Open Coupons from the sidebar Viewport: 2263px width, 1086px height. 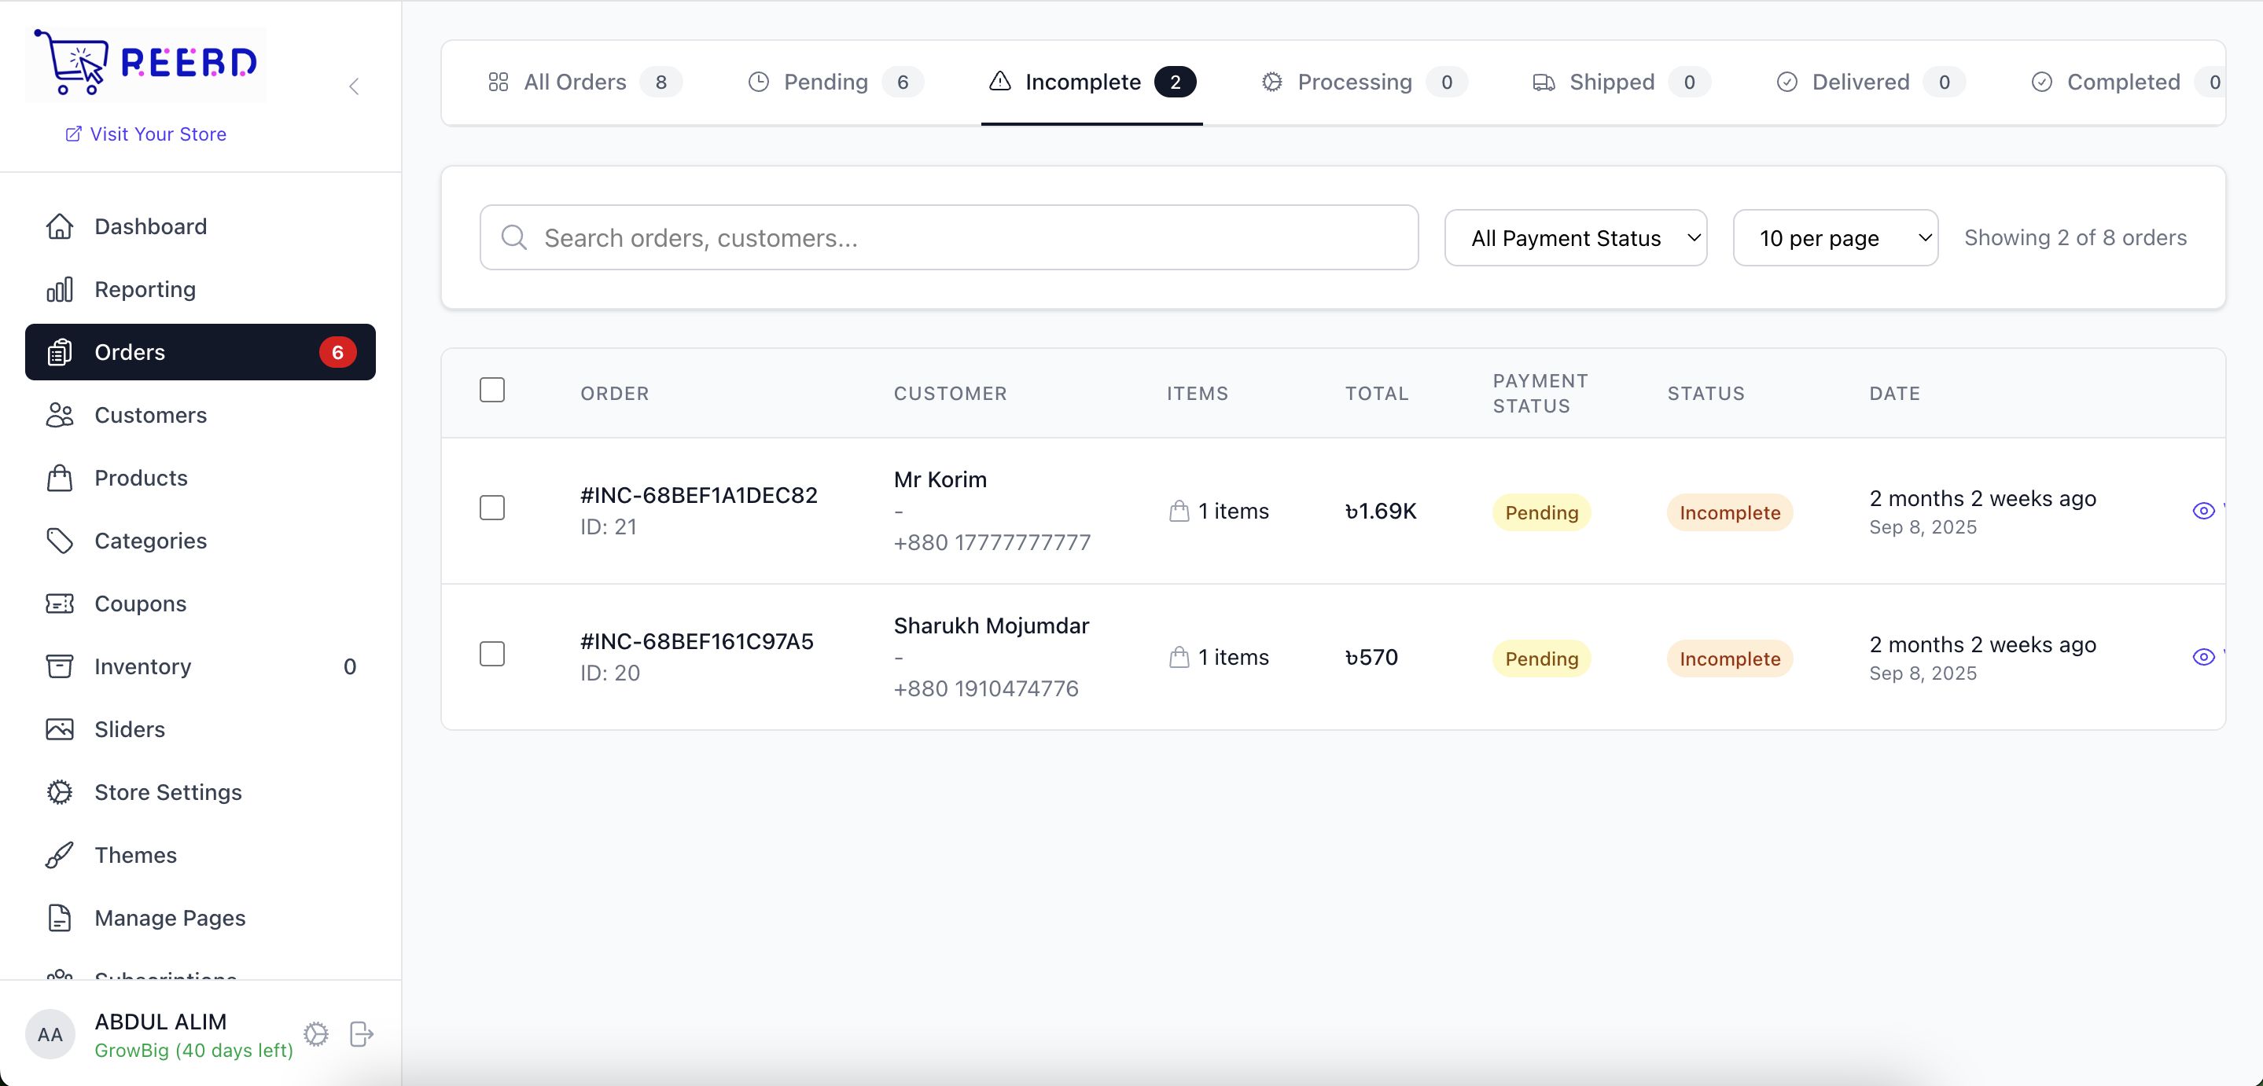[x=141, y=604]
